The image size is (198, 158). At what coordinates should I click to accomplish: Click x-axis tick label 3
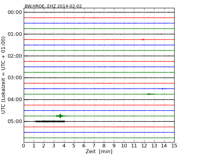click(x=54, y=146)
